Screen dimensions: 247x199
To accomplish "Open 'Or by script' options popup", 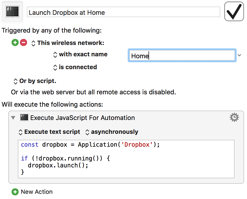I will pos(35,81).
